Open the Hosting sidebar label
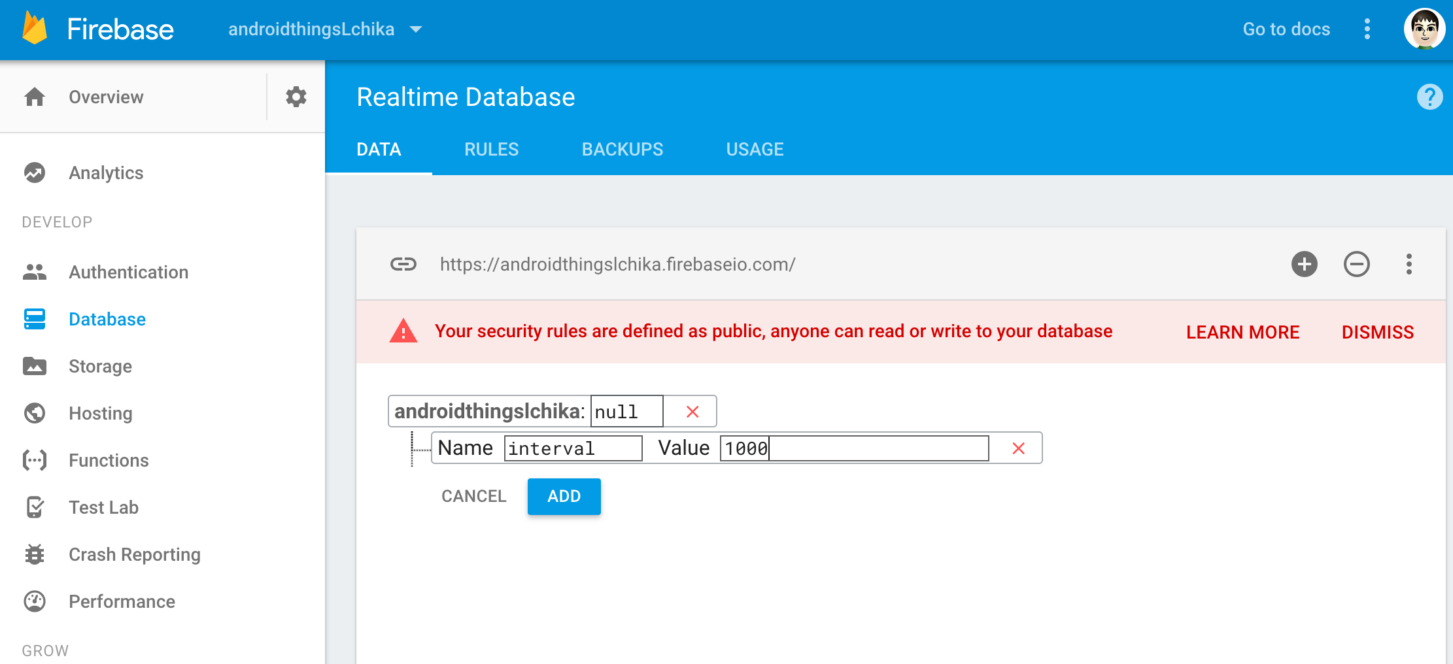 tap(101, 413)
